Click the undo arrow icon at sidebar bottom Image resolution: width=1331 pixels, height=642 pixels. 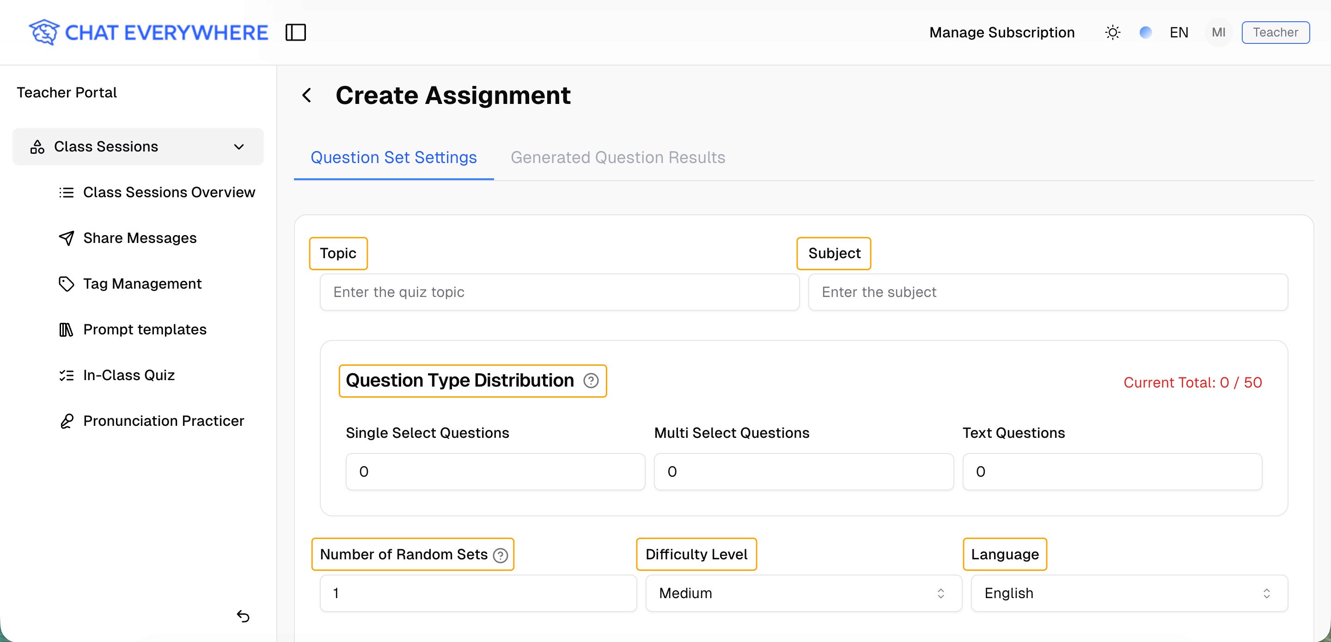(x=243, y=616)
